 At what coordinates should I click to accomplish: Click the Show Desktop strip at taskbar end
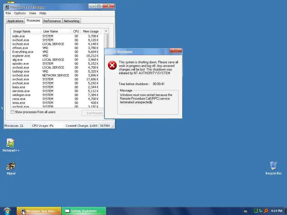pos(286,211)
